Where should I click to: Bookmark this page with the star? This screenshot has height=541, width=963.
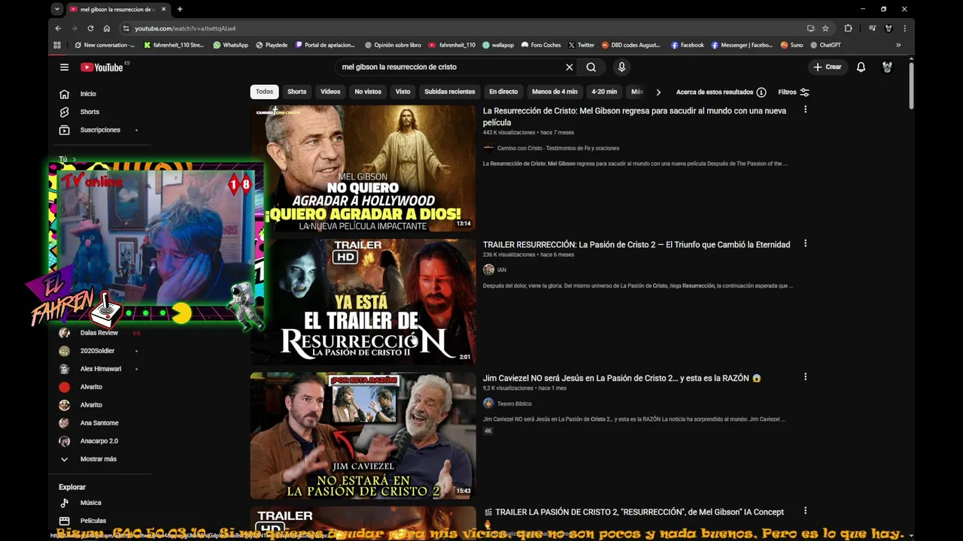tap(825, 29)
